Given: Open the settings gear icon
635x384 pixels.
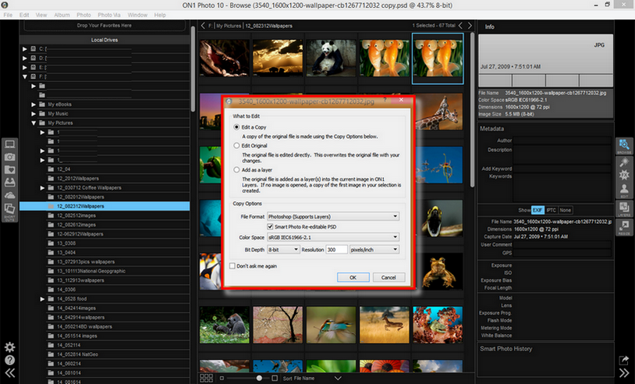Looking at the screenshot, I should coord(10,347).
